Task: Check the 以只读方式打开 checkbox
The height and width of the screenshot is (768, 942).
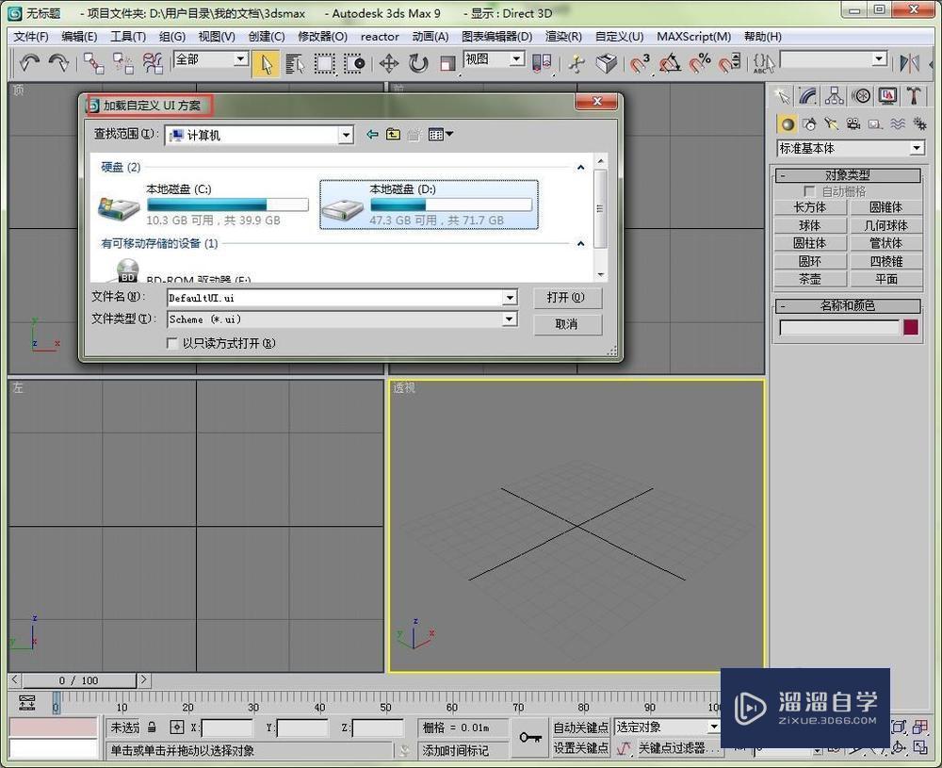Action: click(x=172, y=343)
